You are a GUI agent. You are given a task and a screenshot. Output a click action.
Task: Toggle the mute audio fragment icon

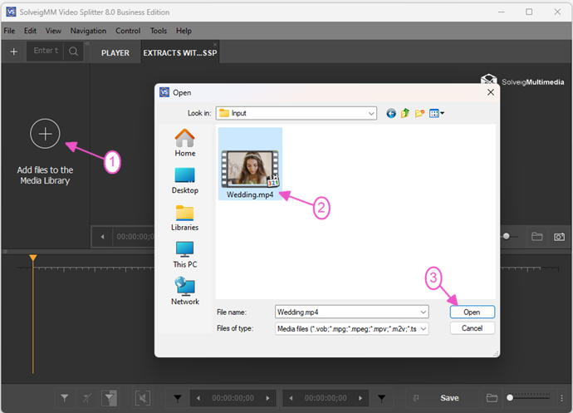(143, 398)
